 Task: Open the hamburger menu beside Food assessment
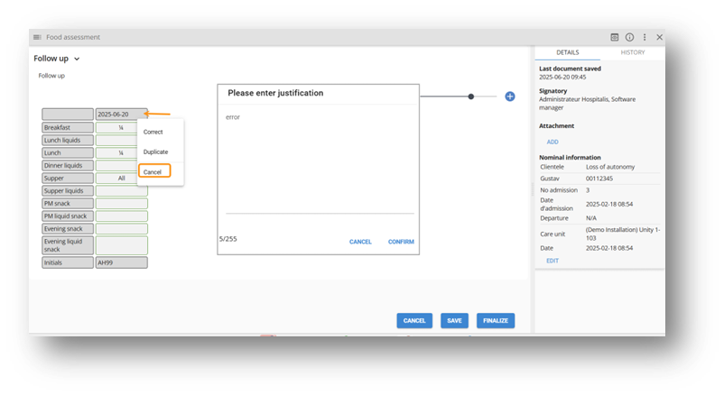pos(37,37)
